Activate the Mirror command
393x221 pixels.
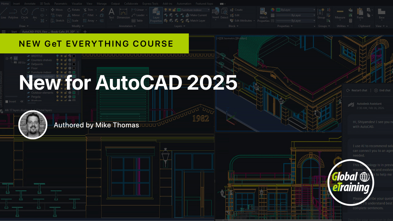click(73, 15)
